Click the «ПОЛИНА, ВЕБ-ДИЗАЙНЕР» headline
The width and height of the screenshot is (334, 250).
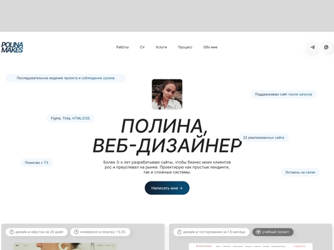tap(167, 136)
